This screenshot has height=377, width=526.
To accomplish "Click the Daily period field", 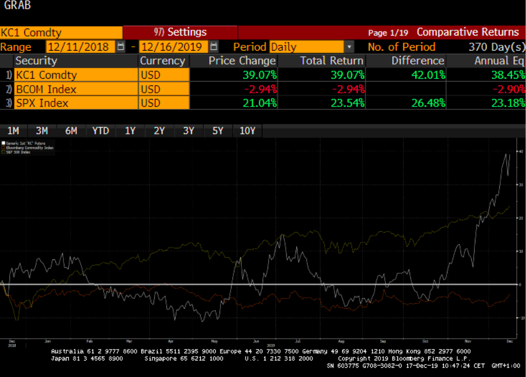I will click(307, 47).
